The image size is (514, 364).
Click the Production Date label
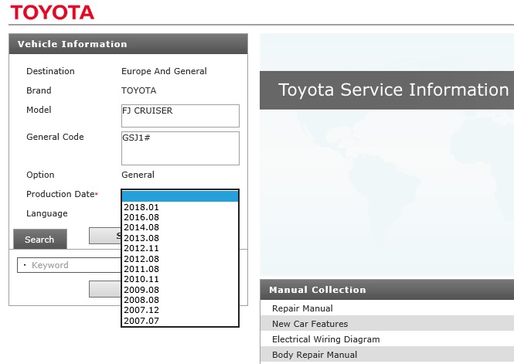(60, 194)
